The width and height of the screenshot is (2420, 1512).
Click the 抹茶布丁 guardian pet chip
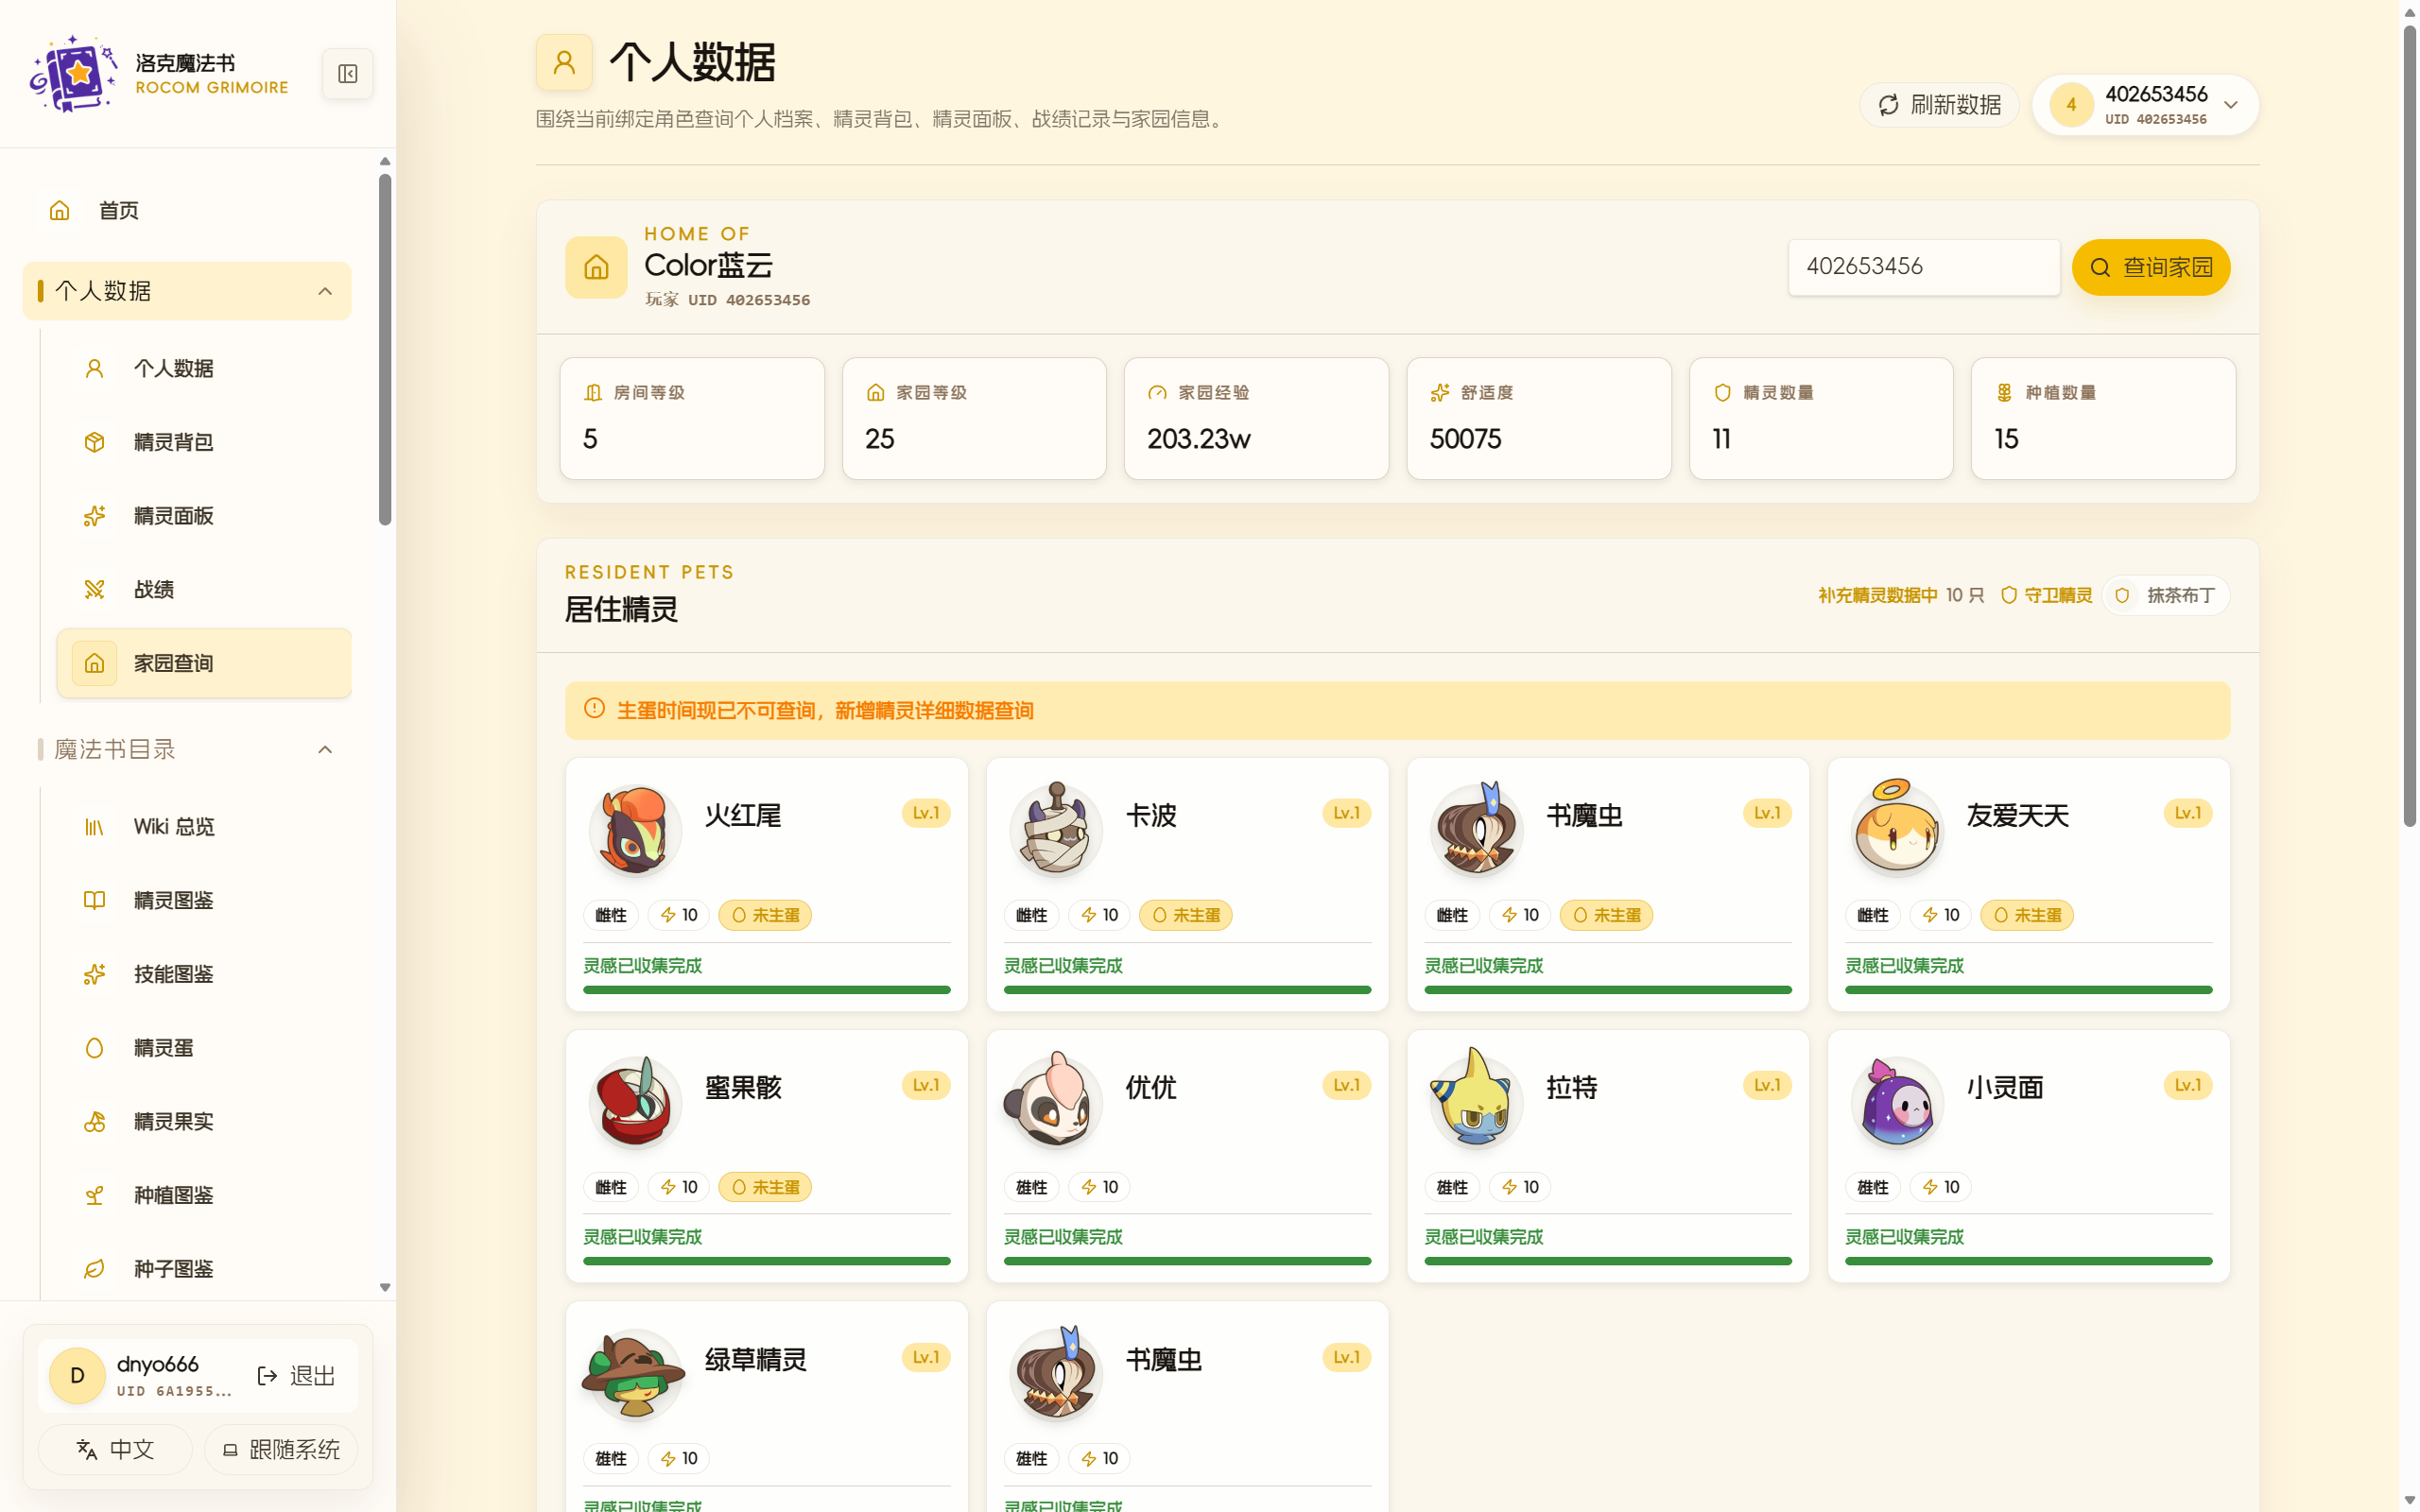coord(2166,595)
